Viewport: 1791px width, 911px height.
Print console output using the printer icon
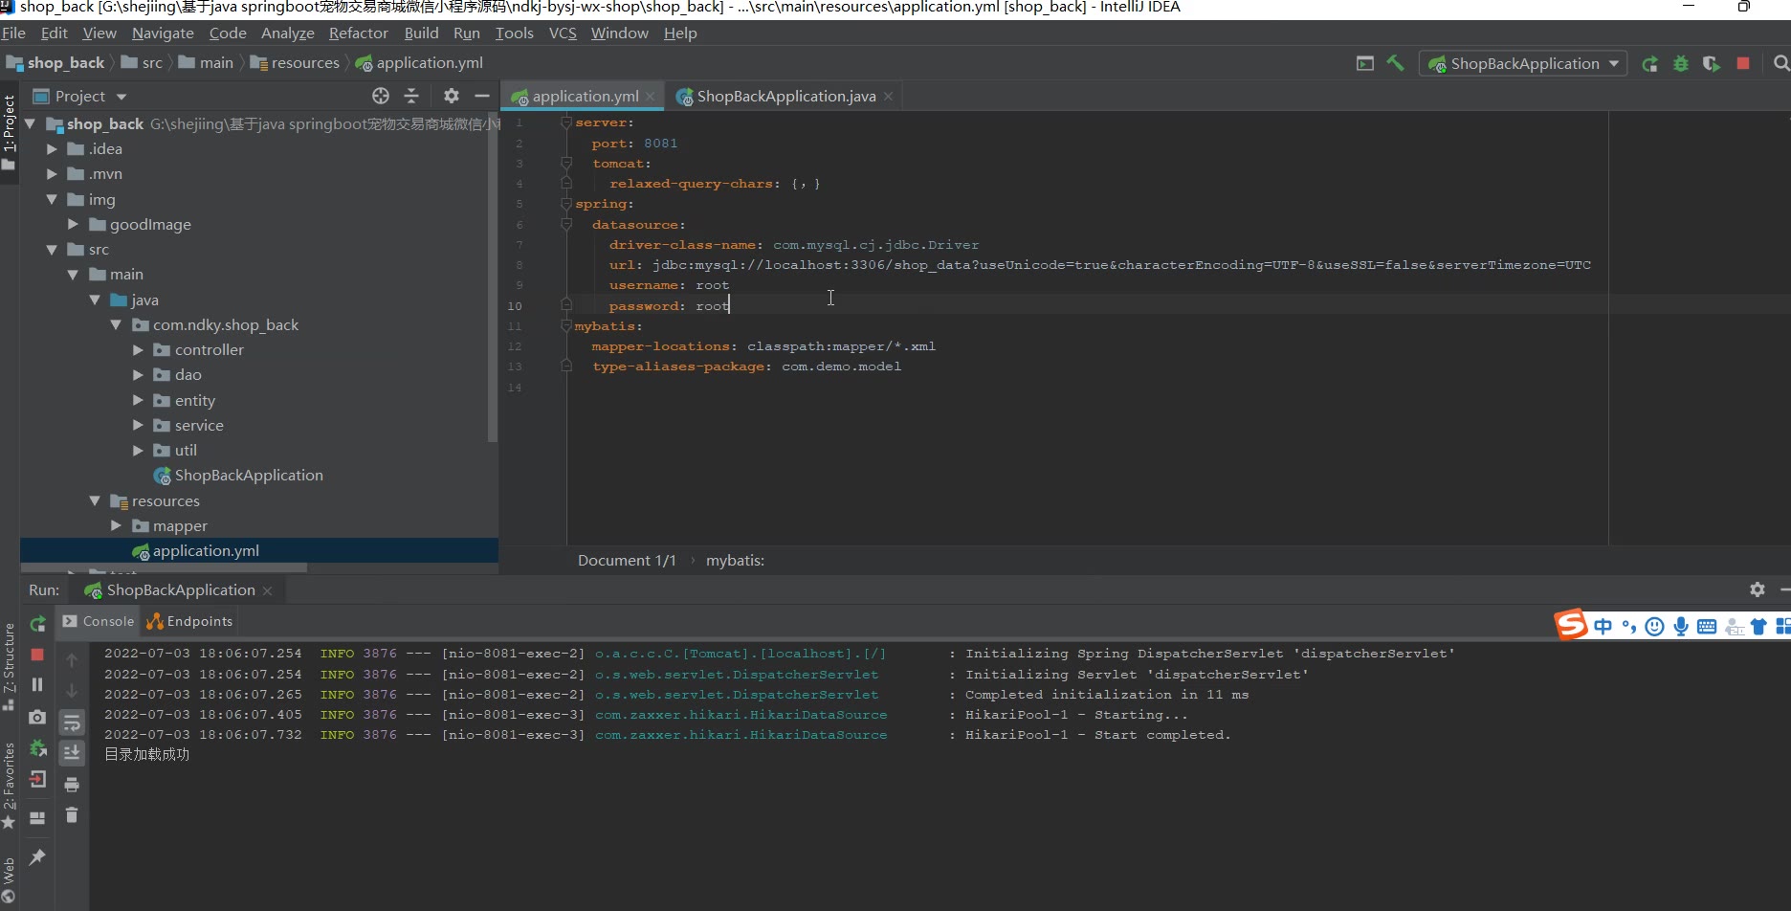click(x=72, y=785)
